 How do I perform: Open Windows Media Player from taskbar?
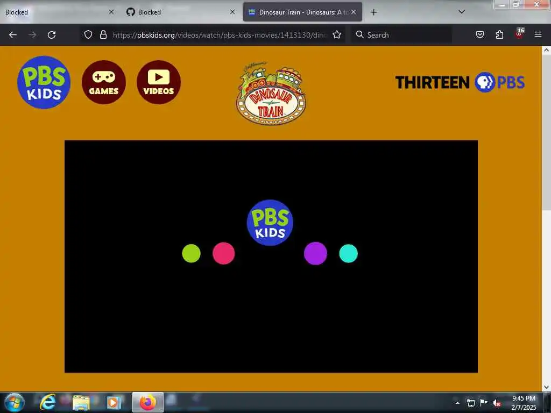(114, 402)
